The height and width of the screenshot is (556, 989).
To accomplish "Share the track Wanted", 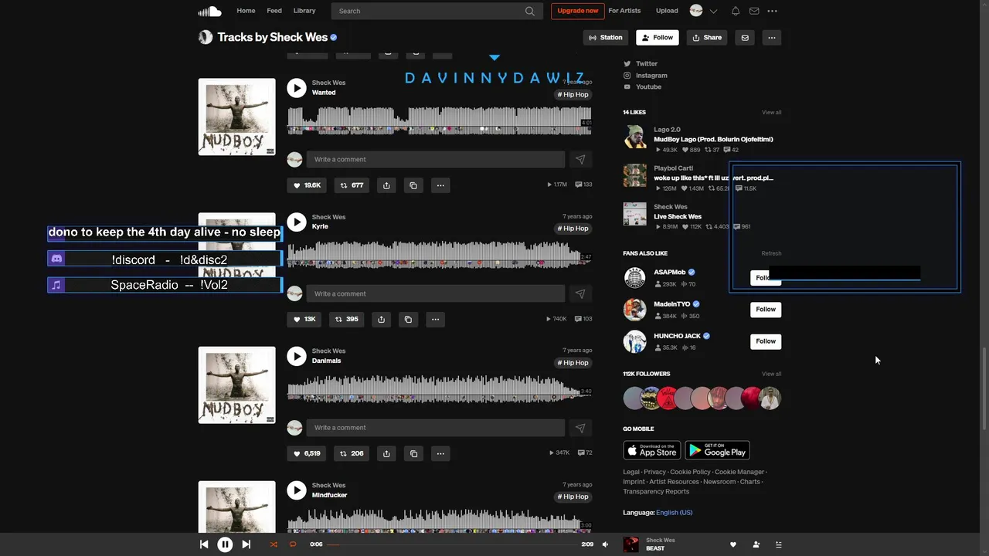I will [x=386, y=185].
